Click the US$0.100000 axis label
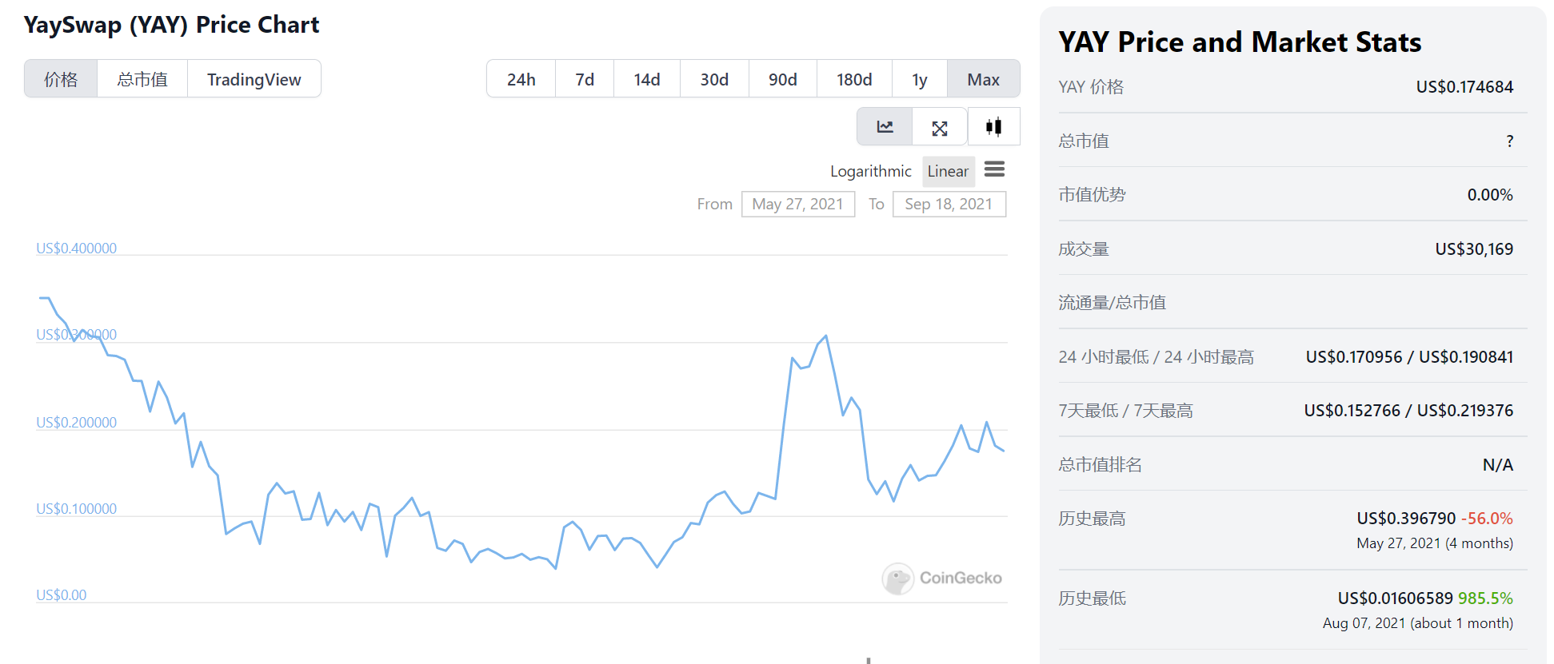The height and width of the screenshot is (664, 1554). [x=76, y=508]
